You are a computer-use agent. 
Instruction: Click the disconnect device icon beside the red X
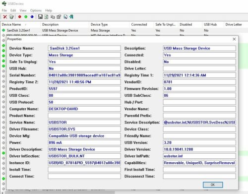point(11,17)
